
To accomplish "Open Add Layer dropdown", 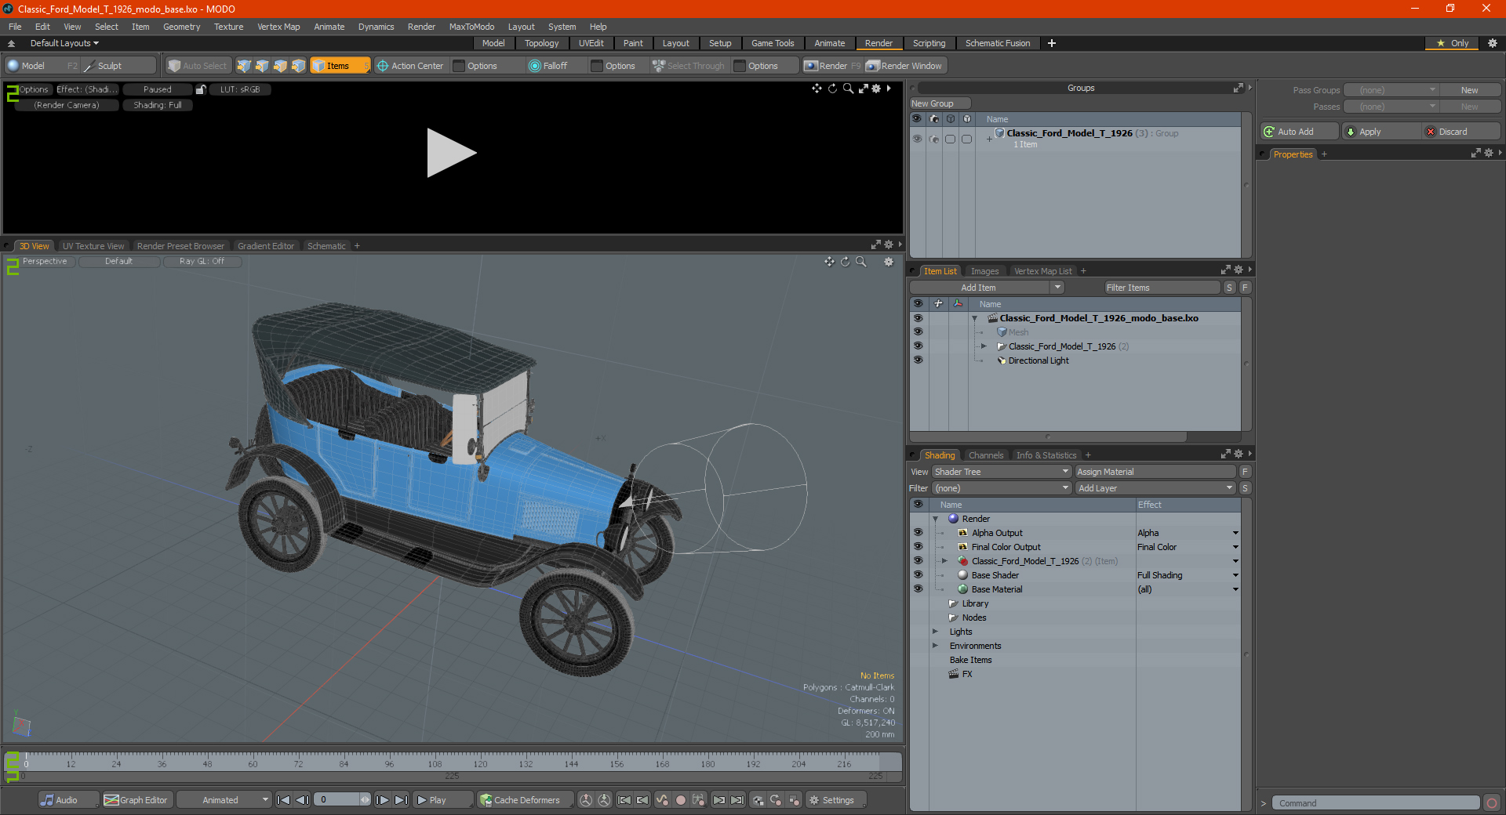I will click(1155, 488).
